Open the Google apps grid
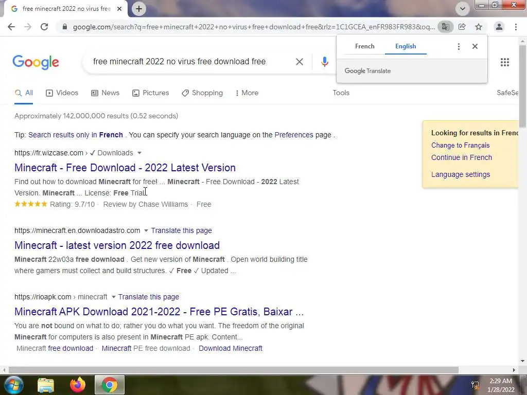This screenshot has height=395, width=527. point(505,62)
